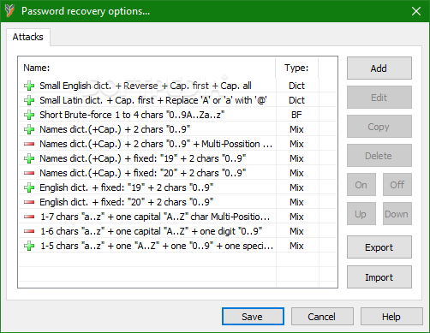
Task: Click green plus icon of Short Brute-force attack
Action: click(x=29, y=115)
